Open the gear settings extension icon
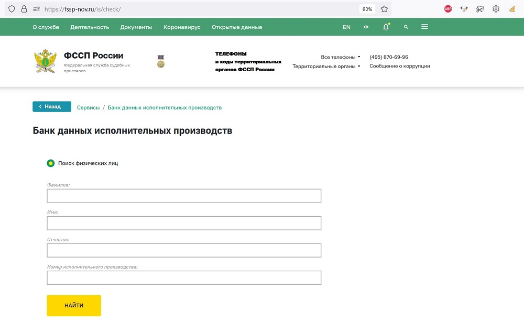 point(496,9)
